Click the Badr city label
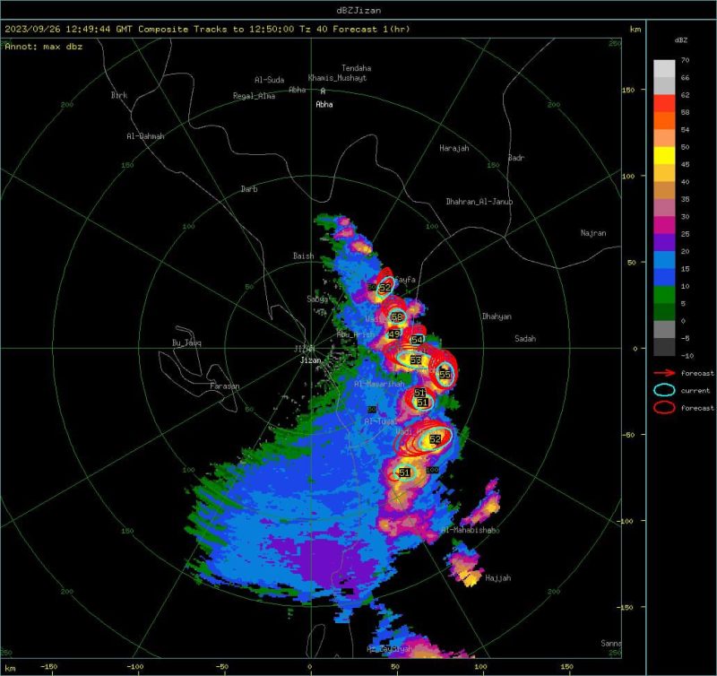The image size is (717, 676). [516, 157]
